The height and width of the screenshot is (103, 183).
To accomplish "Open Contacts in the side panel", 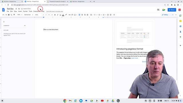I will point(180,32).
